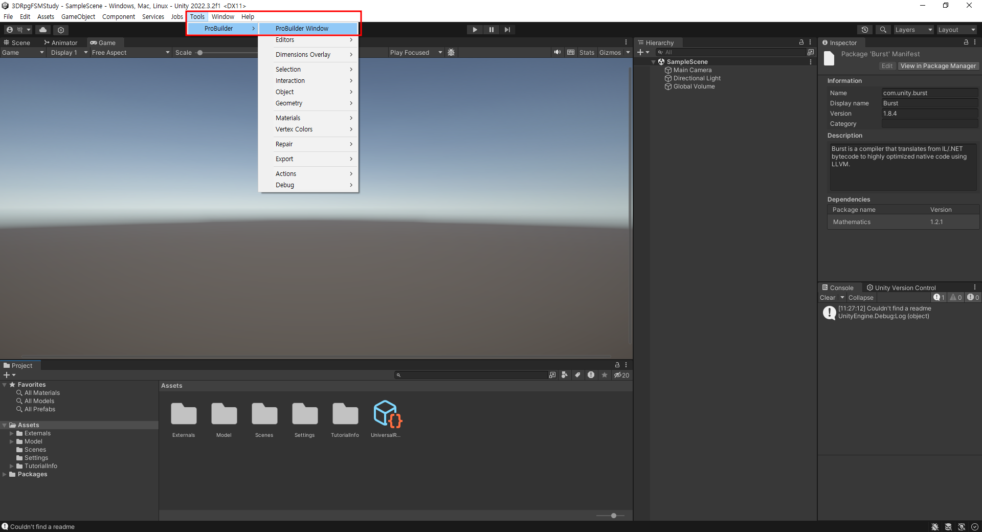Click Search by Import Log Type icon
The image size is (982, 532).
591,375
